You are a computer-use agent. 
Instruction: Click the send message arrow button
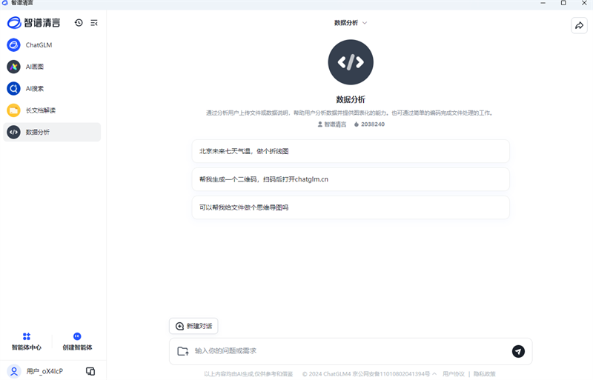pos(518,351)
